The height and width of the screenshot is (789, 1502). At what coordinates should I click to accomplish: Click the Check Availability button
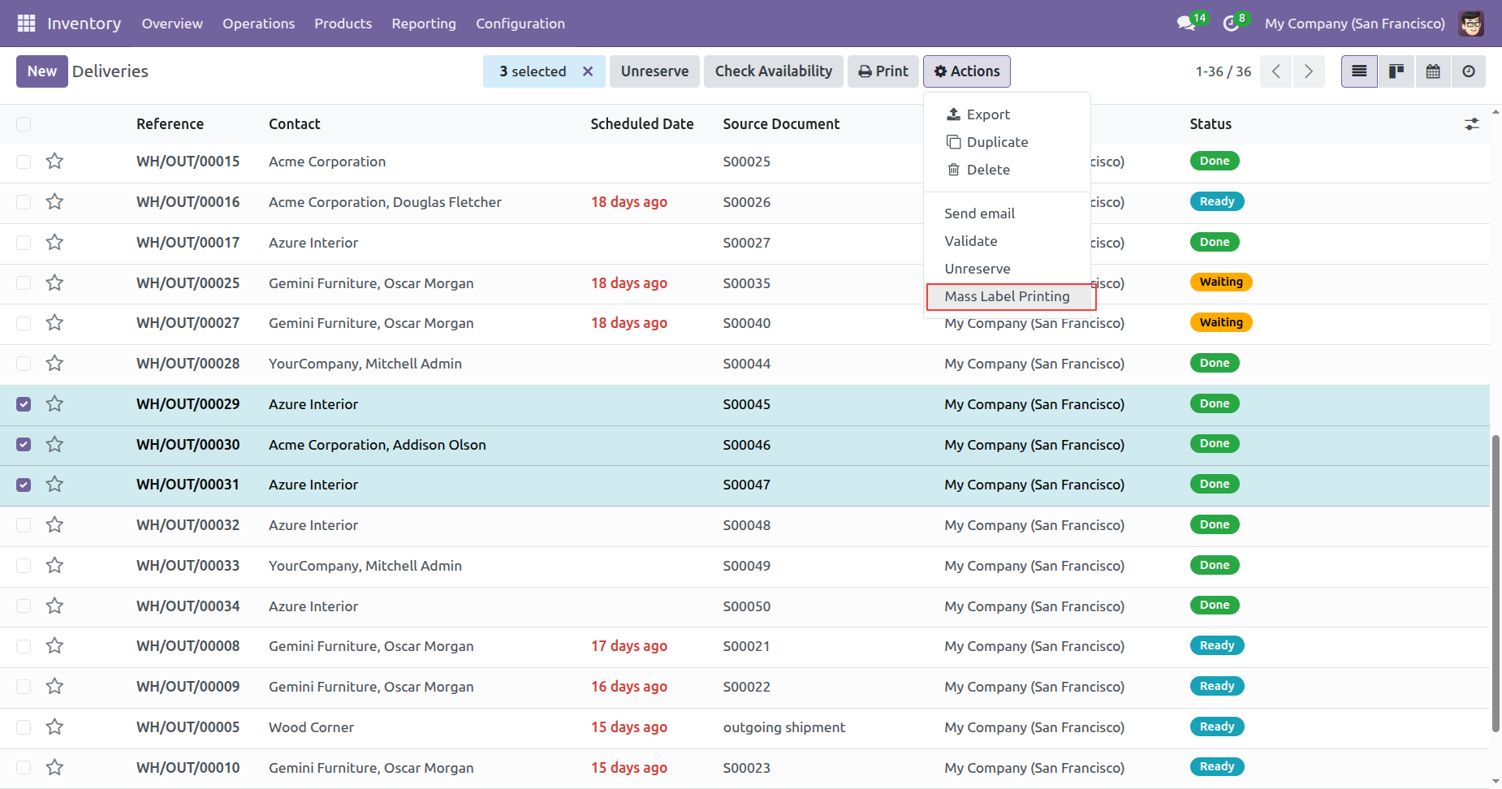click(773, 71)
